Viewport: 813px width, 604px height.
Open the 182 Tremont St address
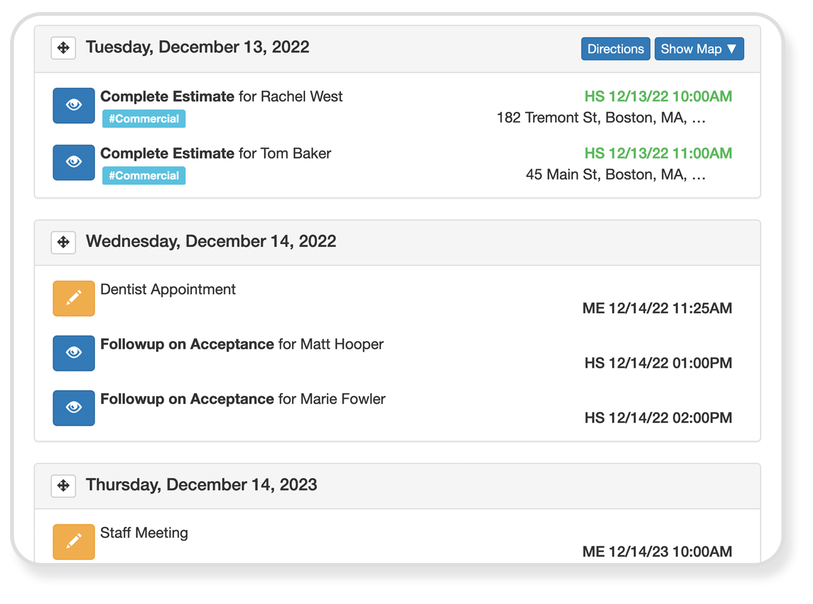coord(601,118)
